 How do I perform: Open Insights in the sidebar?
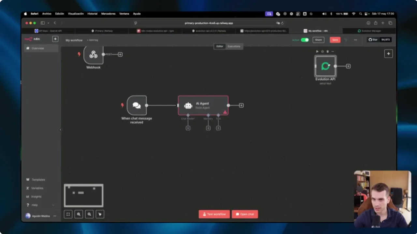[x=36, y=197]
